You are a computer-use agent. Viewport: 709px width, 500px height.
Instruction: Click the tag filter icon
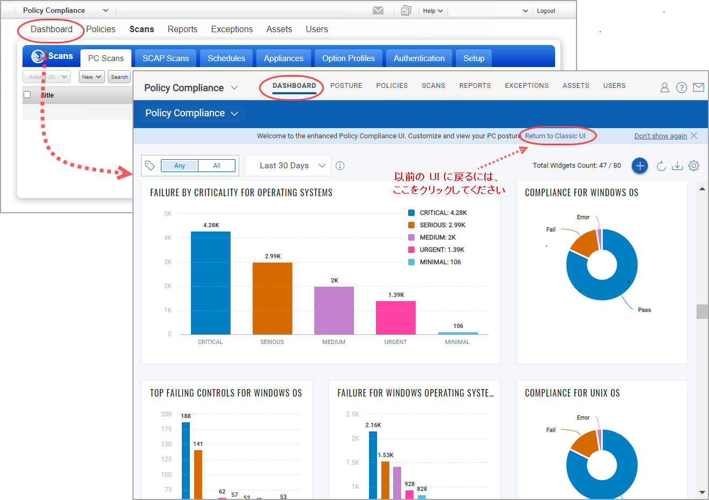(150, 166)
